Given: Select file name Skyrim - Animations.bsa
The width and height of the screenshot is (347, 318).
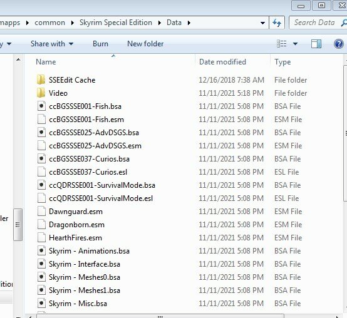Looking at the screenshot, I should [x=89, y=251].
